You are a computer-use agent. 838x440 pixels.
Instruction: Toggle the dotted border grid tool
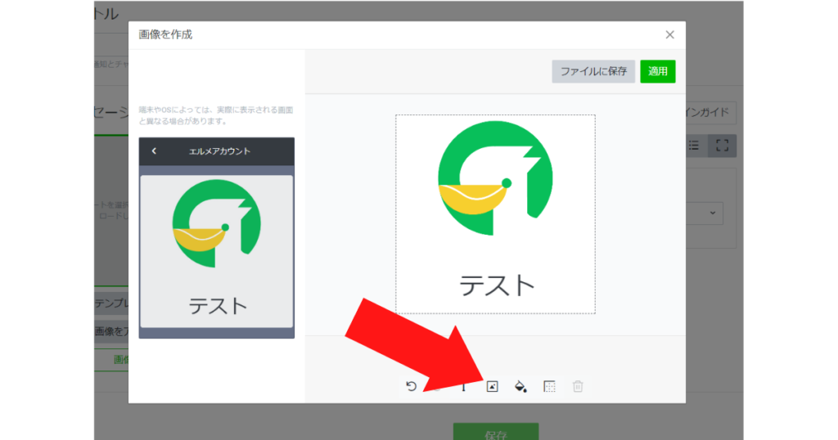549,386
